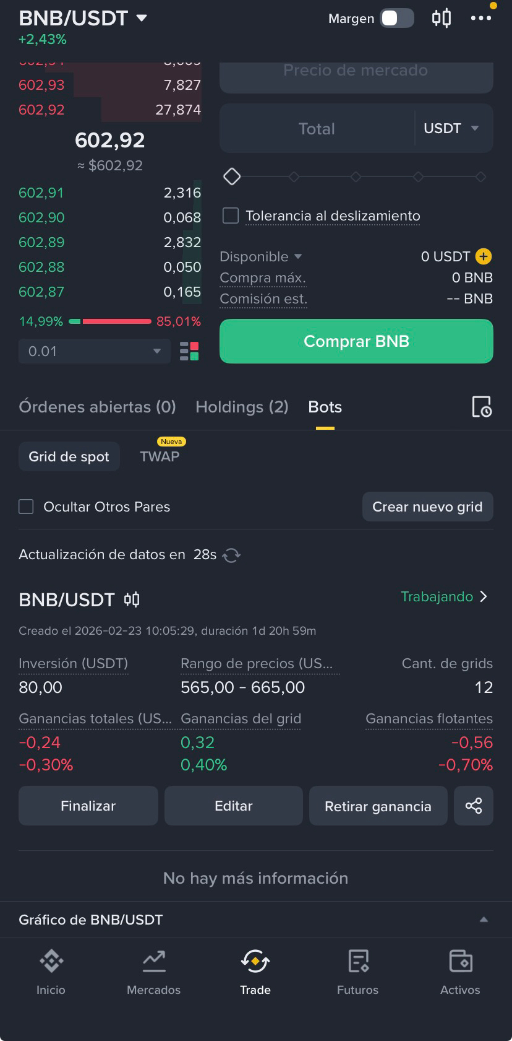Open order history clock icon
This screenshot has height=1041, width=512.
coord(482,407)
